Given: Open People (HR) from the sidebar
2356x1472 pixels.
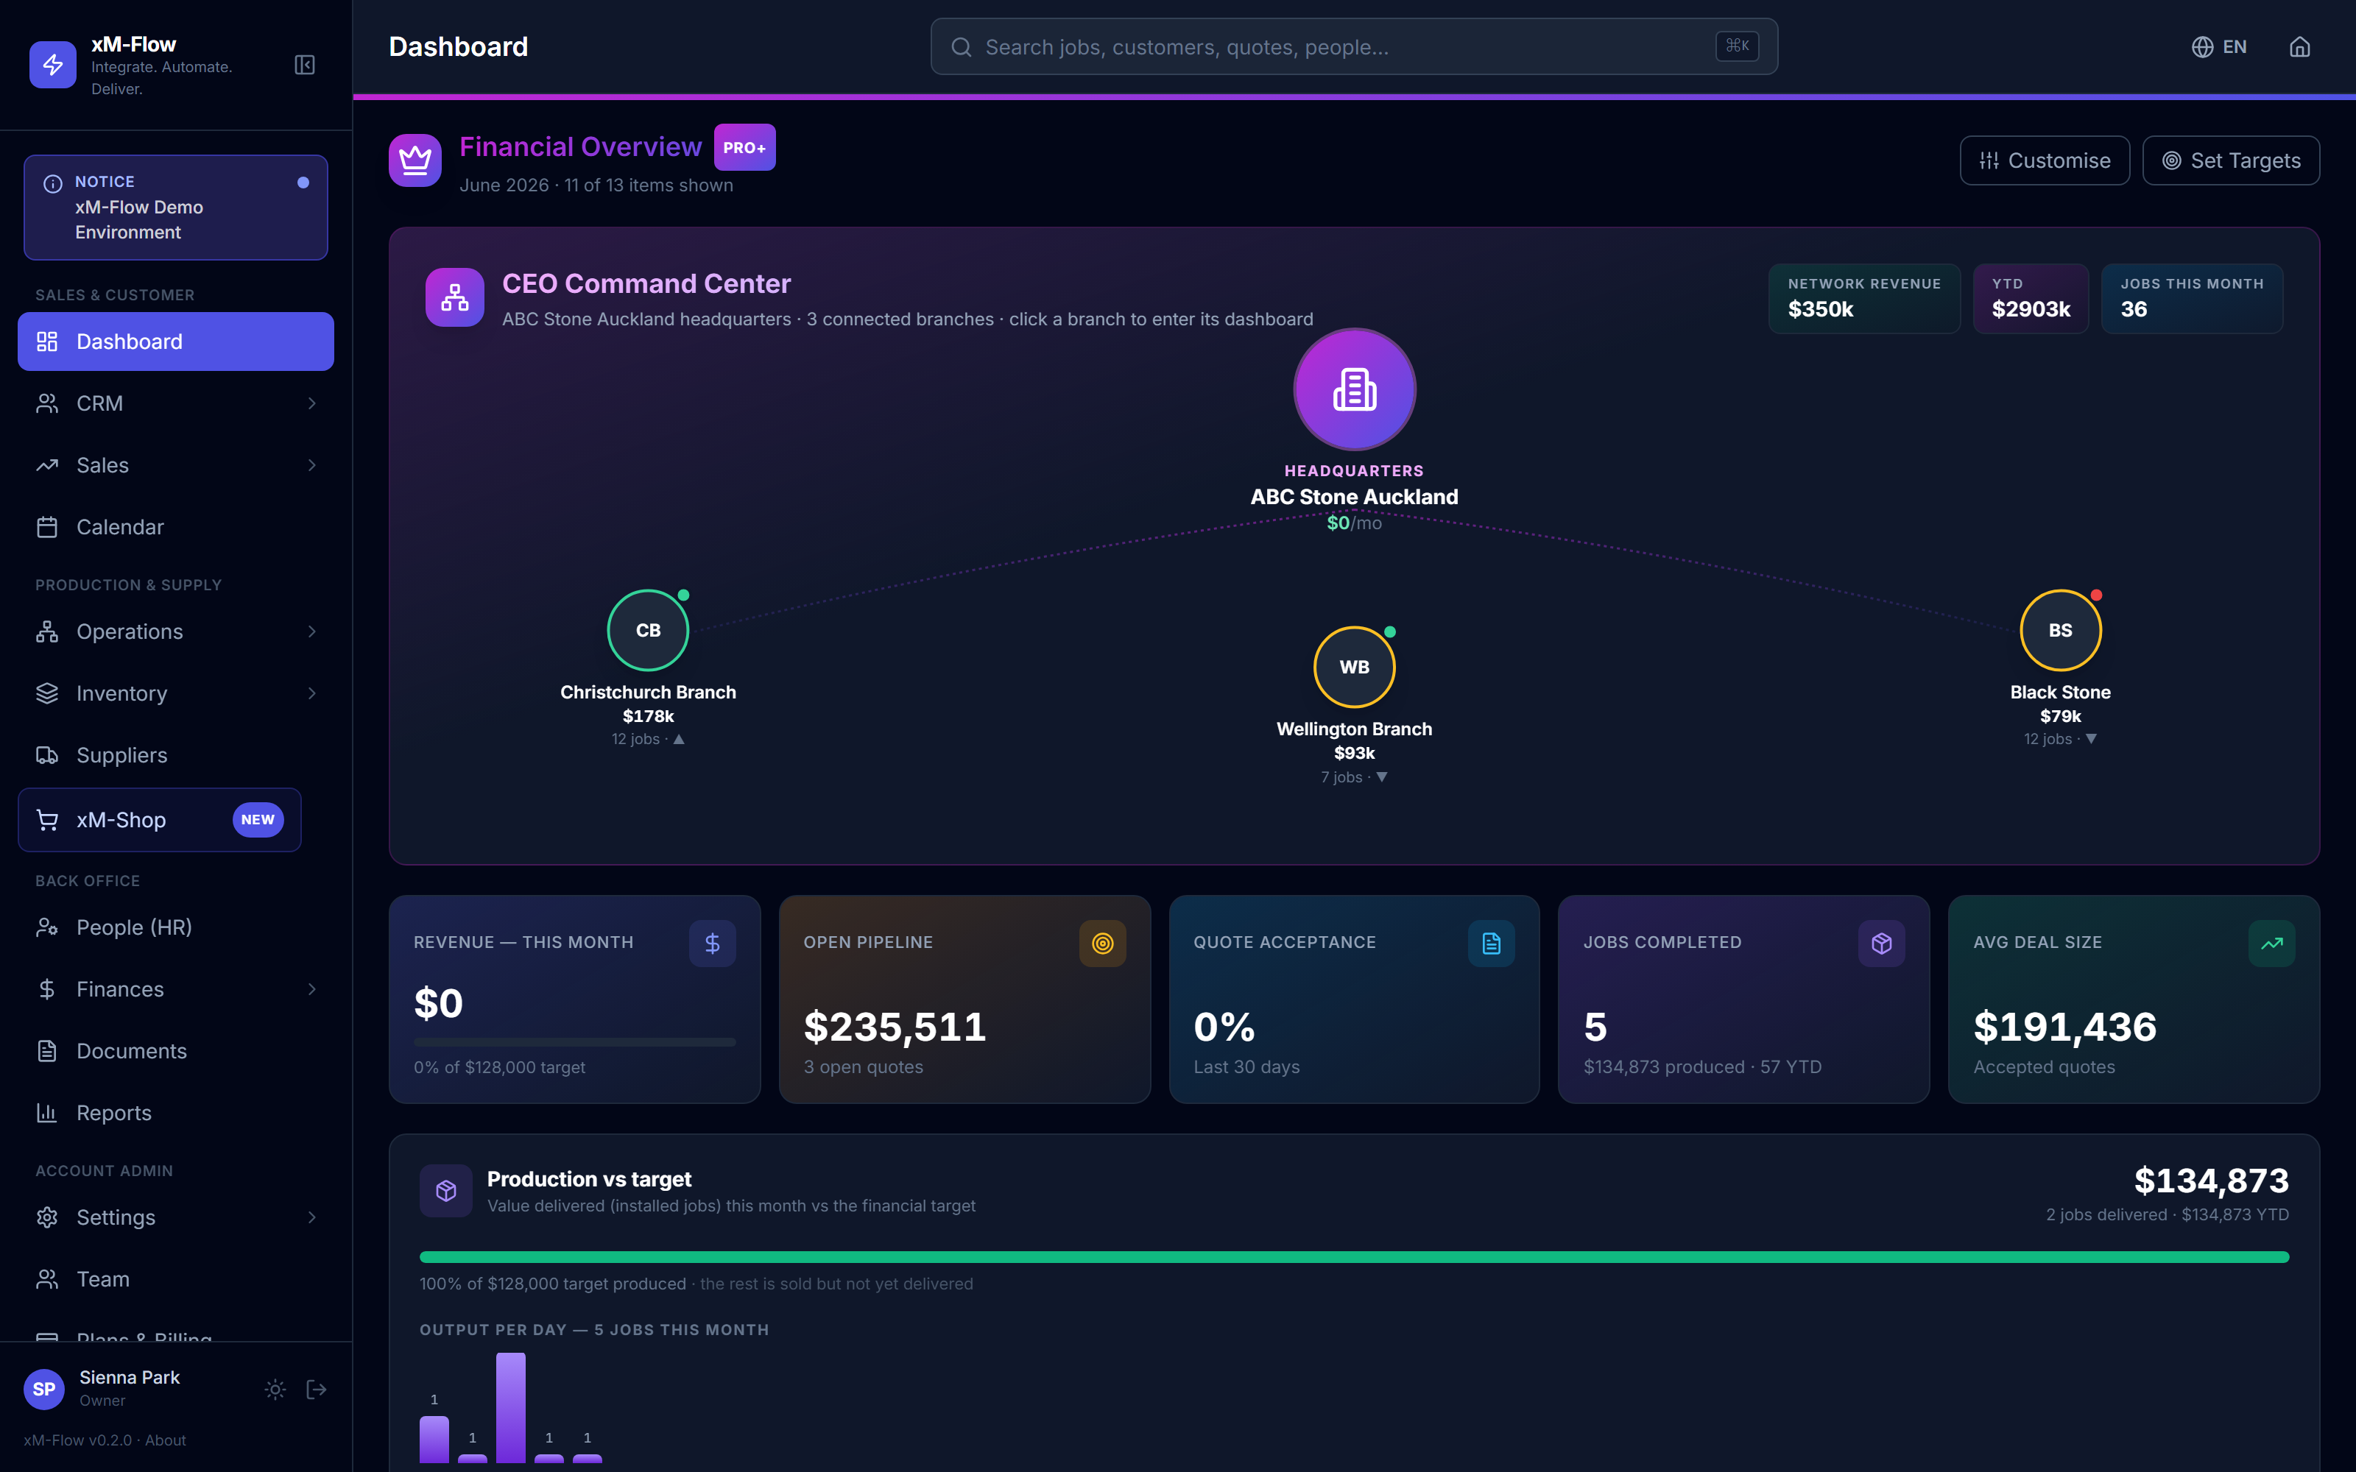Looking at the screenshot, I should coord(175,928).
